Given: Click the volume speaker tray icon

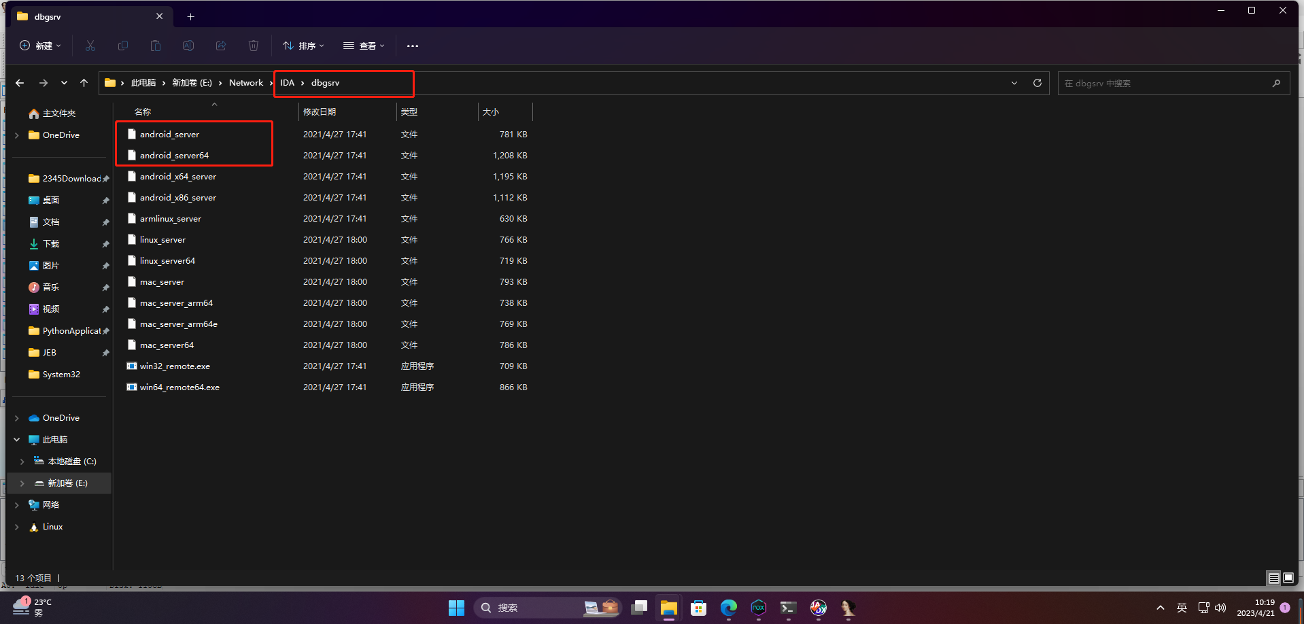Looking at the screenshot, I should coord(1220,608).
